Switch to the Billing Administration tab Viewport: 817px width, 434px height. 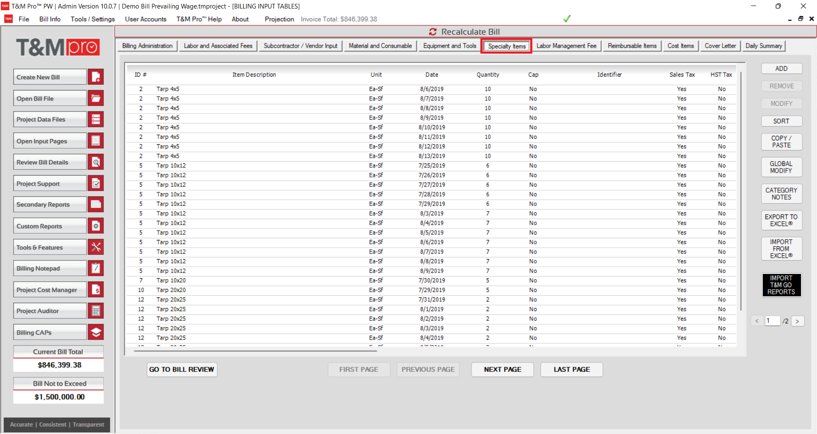[x=147, y=46]
